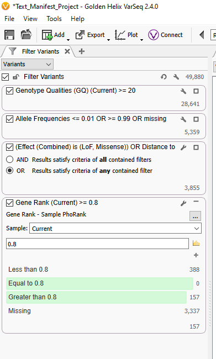
Task: Toggle Effect (Combined) filter checkbox
Action: [9, 147]
